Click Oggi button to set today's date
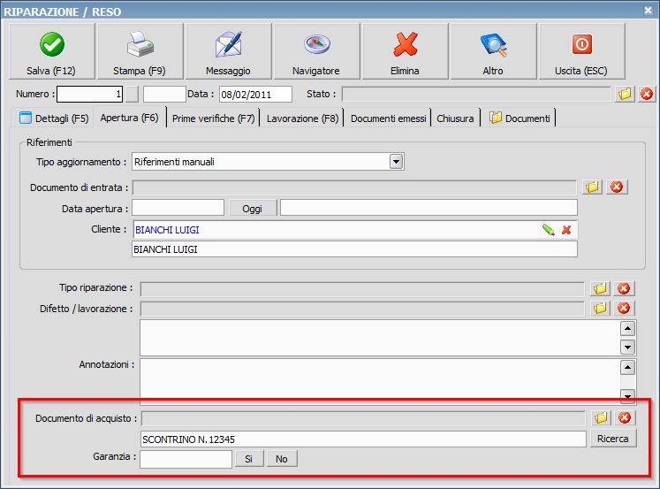660x489 pixels. (252, 209)
